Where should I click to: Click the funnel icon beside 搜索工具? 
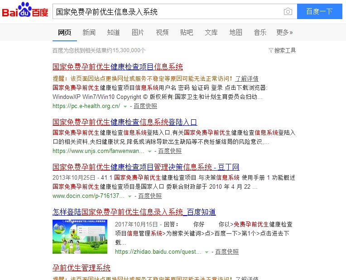pos(271,51)
